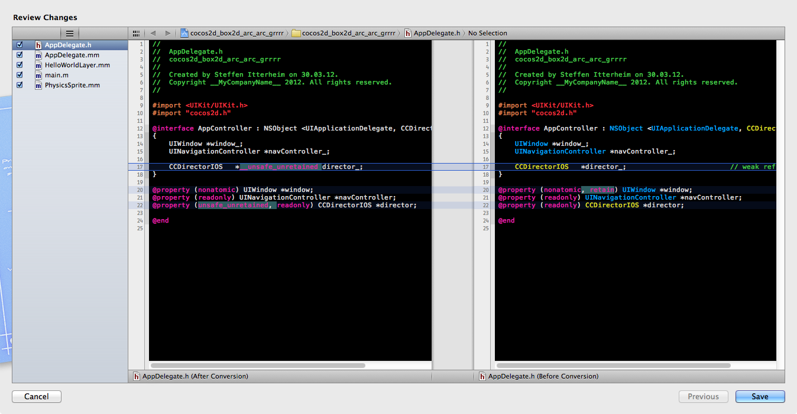Toggle the AppDelegate.h checkbox

(x=20, y=45)
